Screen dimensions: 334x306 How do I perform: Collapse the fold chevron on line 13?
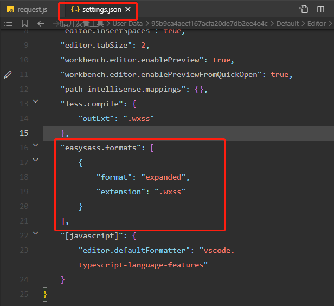(36, 101)
